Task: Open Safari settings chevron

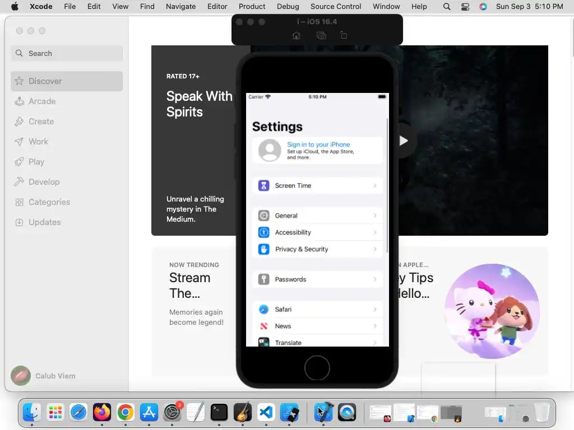Action: pyautogui.click(x=375, y=309)
